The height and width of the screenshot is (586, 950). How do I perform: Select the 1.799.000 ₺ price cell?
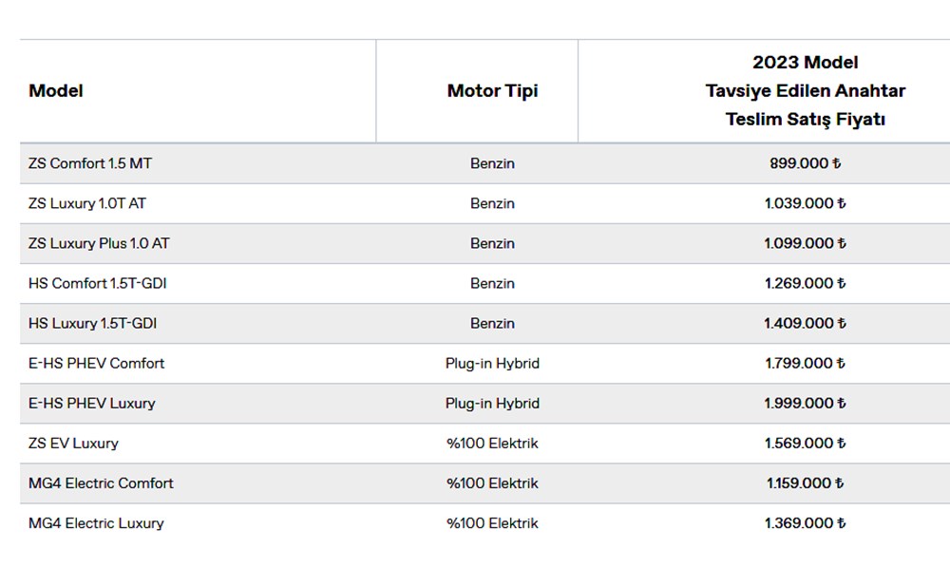click(805, 363)
